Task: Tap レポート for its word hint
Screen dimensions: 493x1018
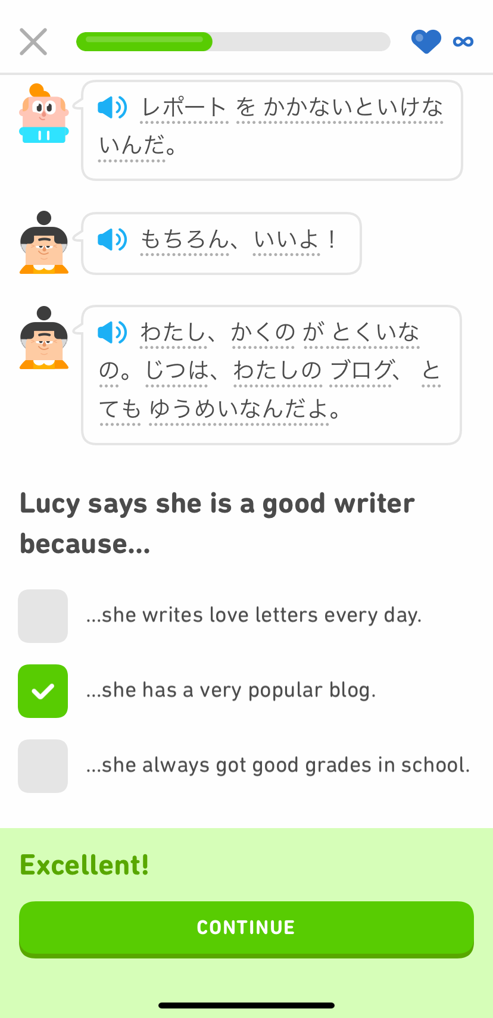Action: click(185, 108)
